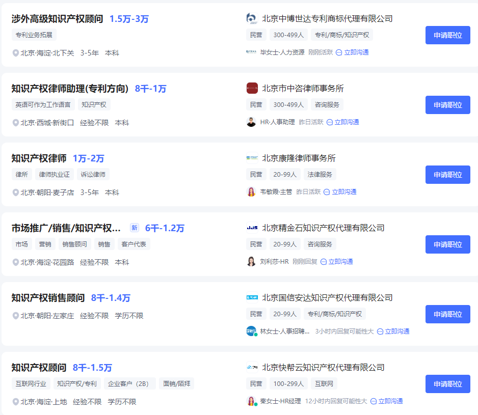Click 北京市中咨律师事务所 red logo icon
This screenshot has width=478, height=415.
252,88
